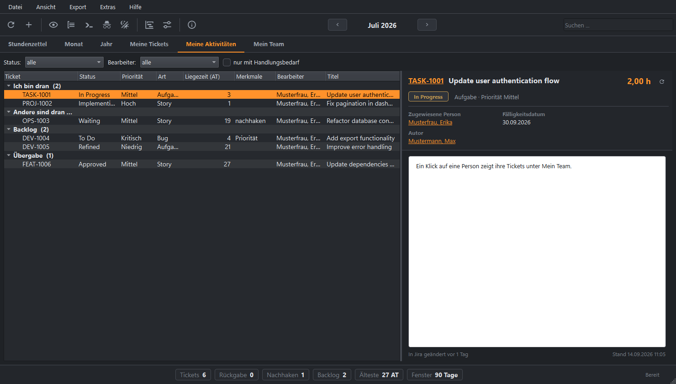Click the muted notifications bell icon
The width and height of the screenshot is (676, 384).
click(125, 25)
